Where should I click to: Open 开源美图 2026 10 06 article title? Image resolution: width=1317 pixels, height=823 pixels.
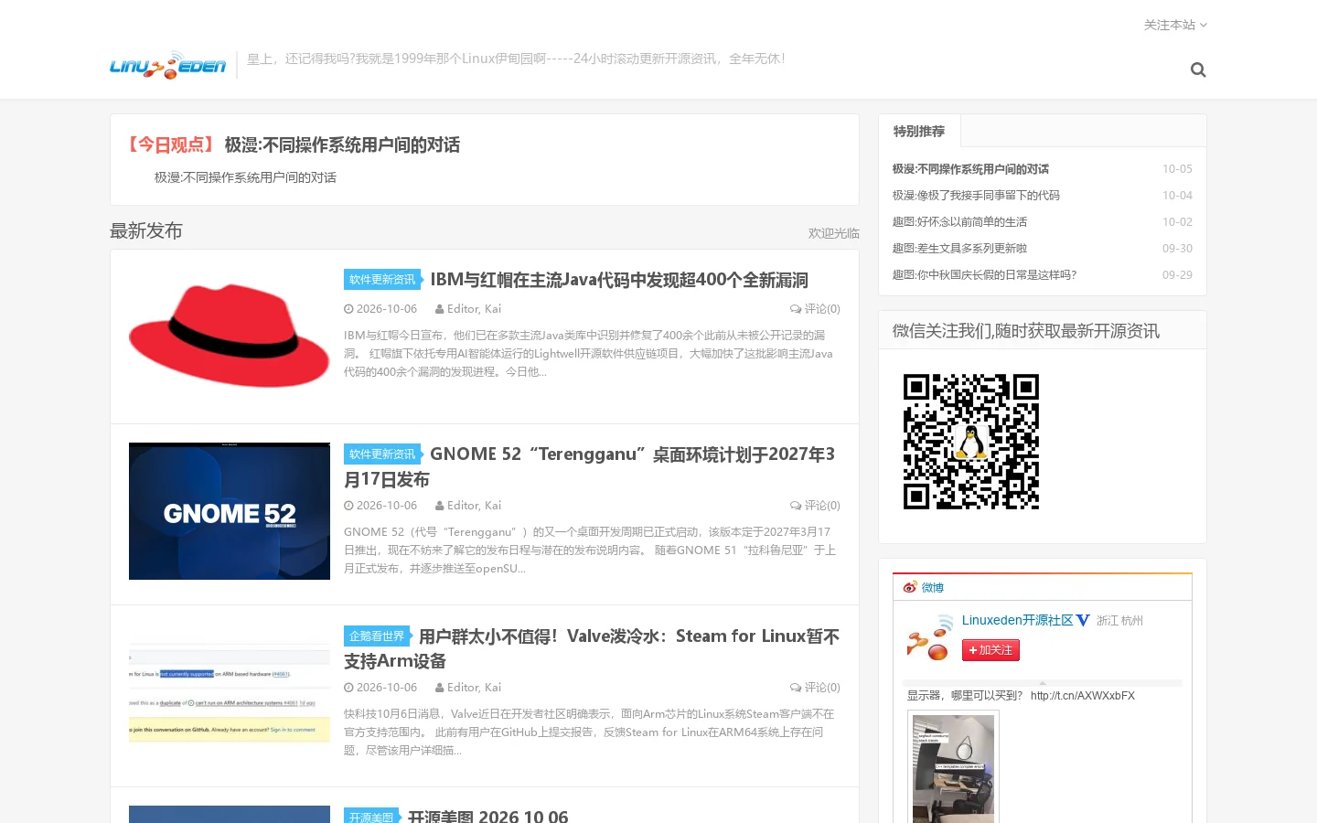click(x=487, y=817)
